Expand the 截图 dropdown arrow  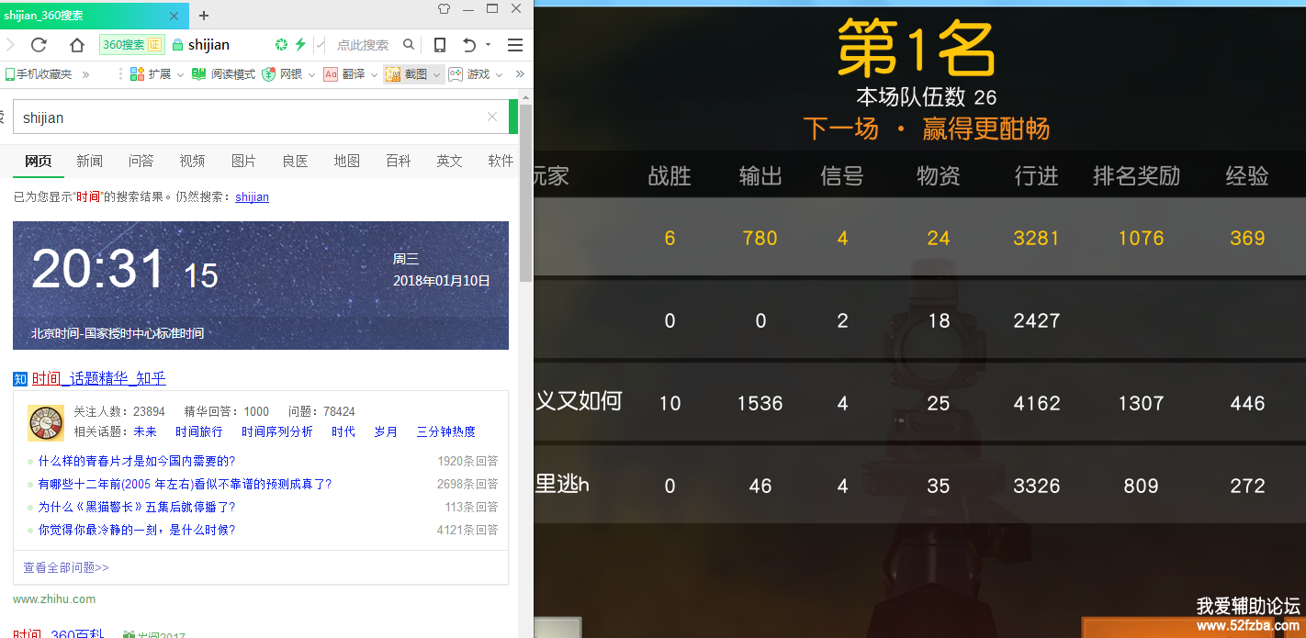[x=437, y=74]
